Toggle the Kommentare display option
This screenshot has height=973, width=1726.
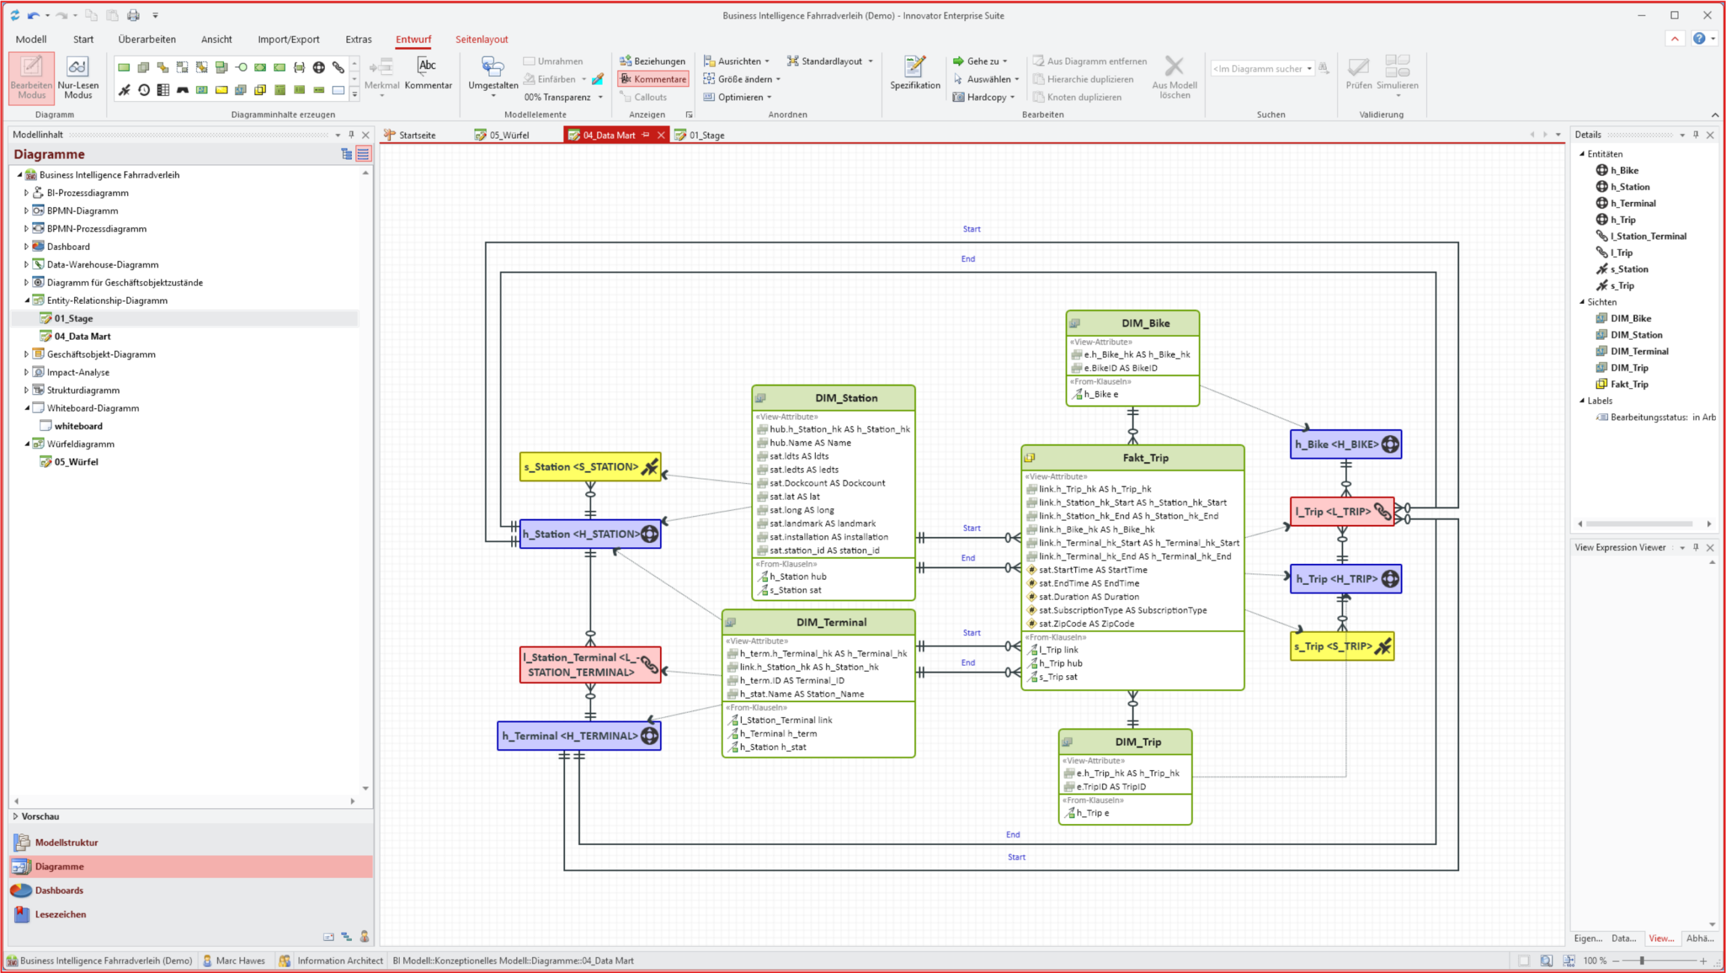point(653,79)
